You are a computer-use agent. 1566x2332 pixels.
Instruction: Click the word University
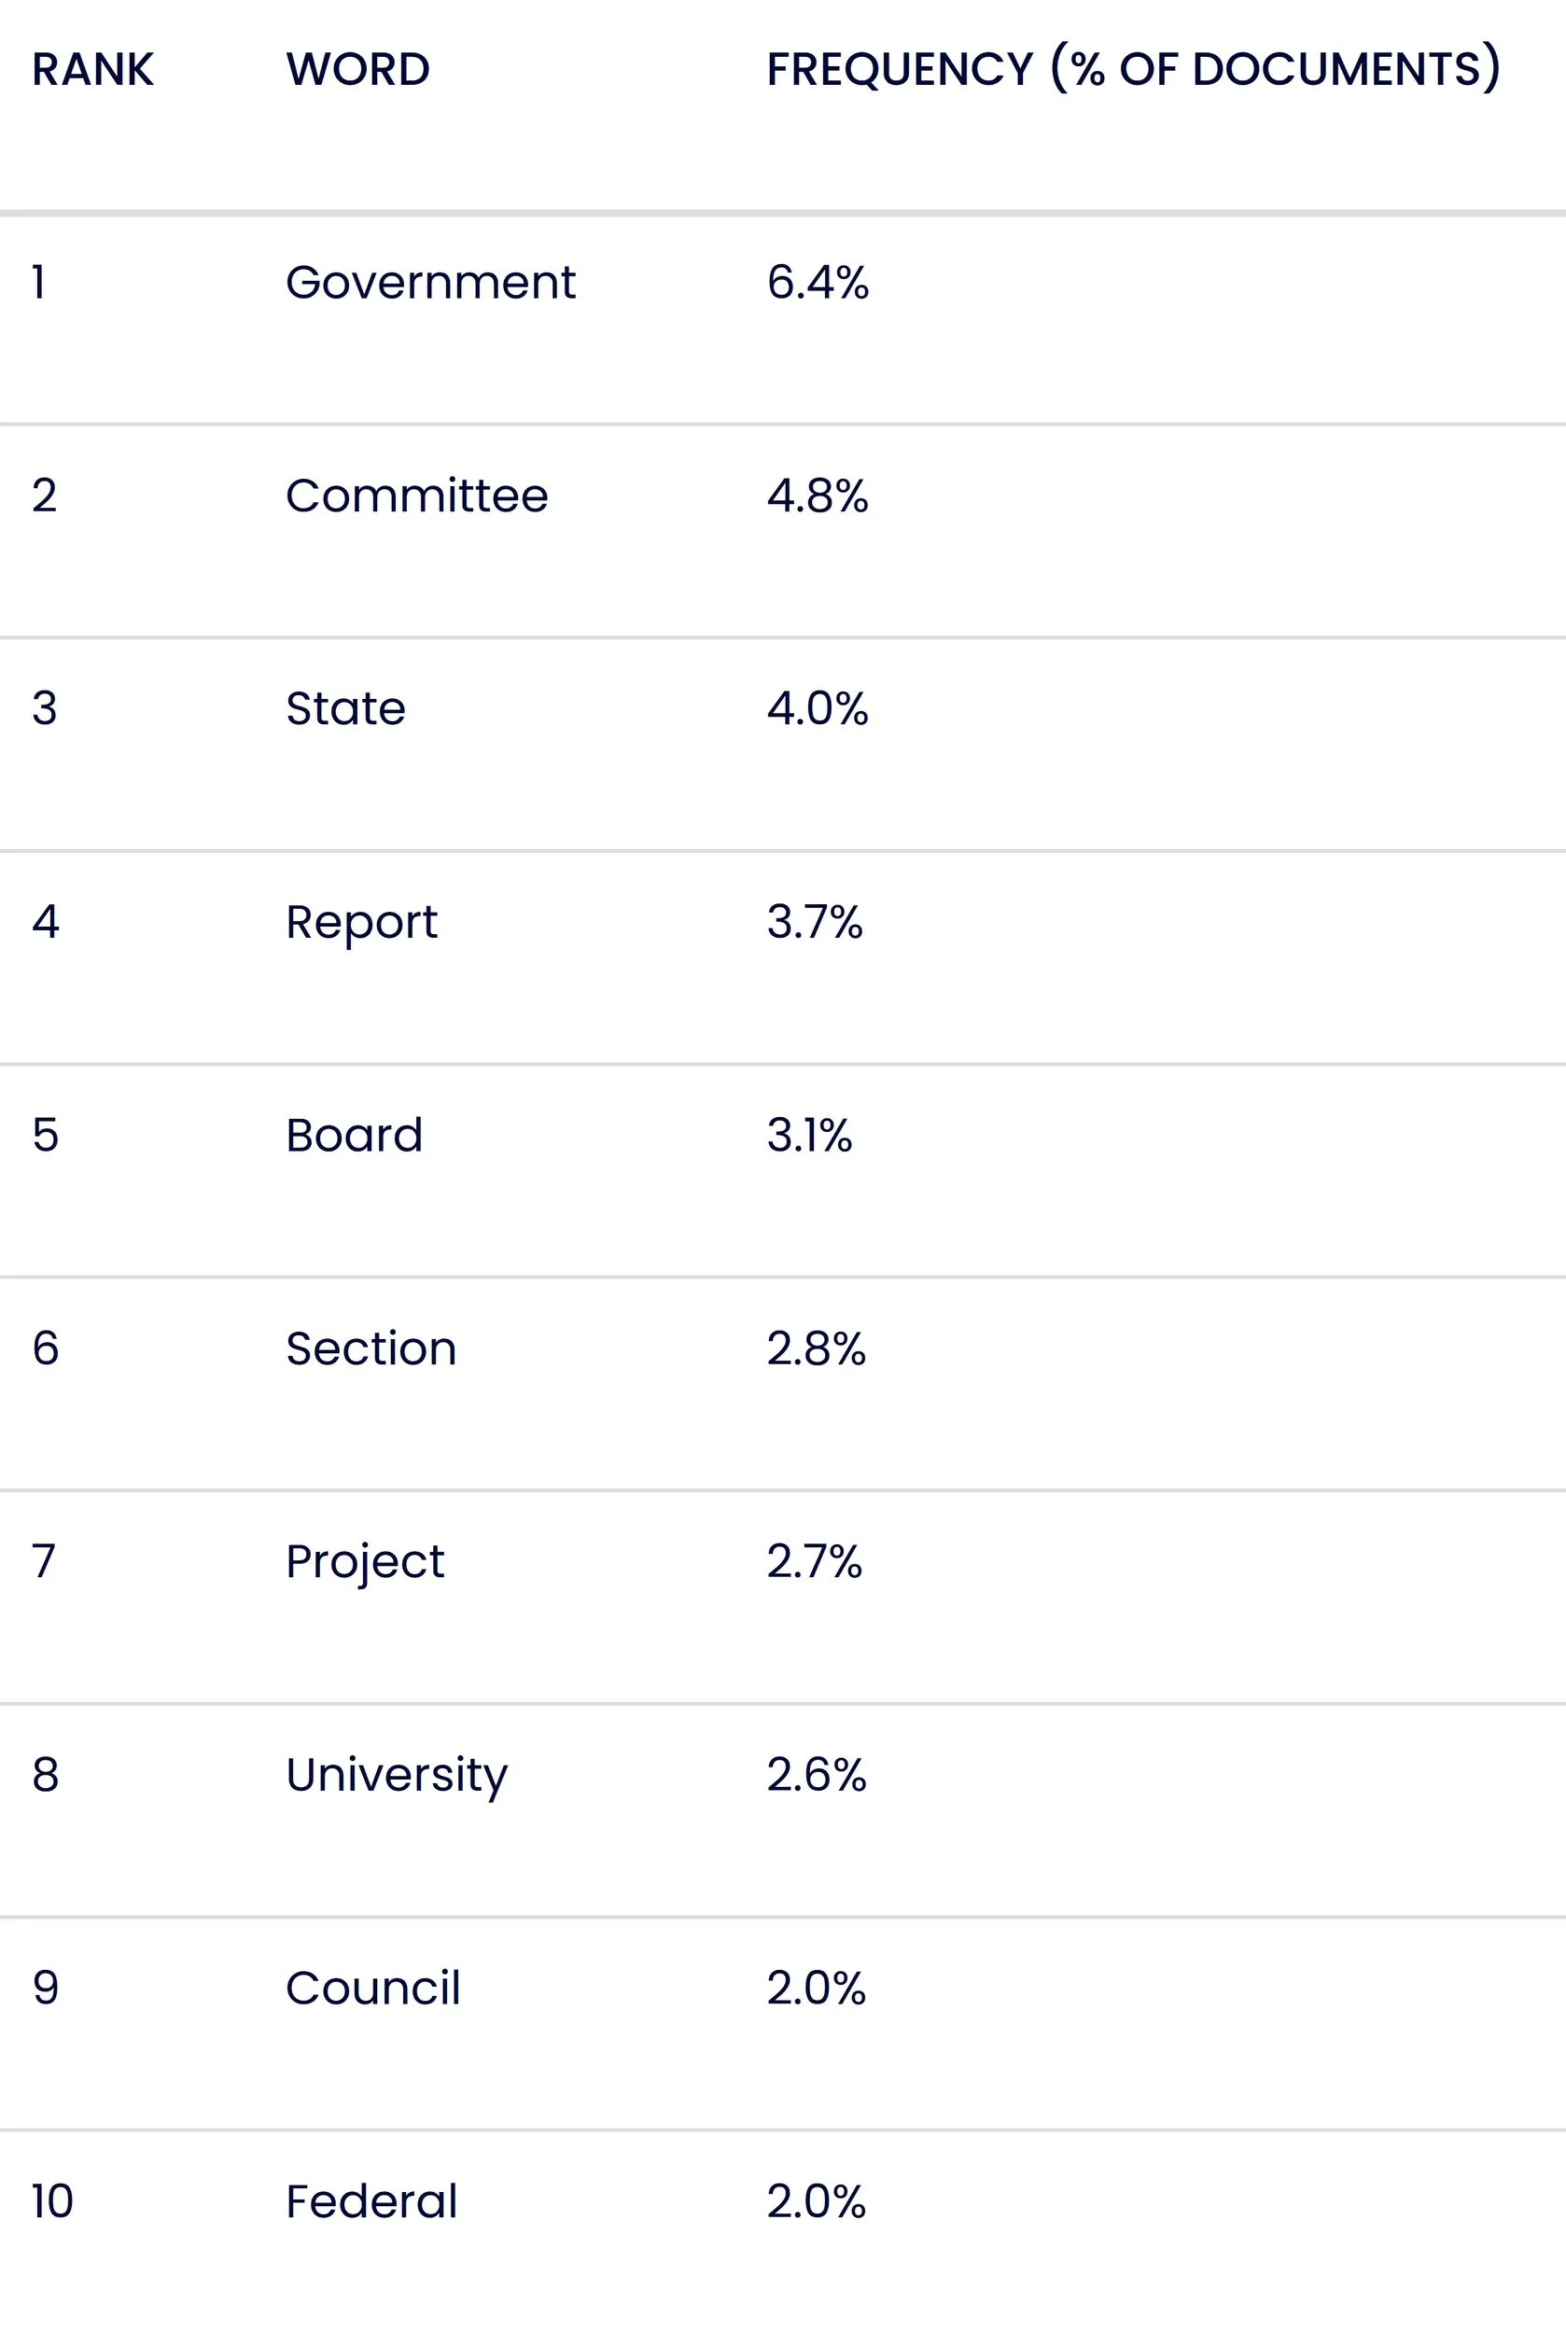397,1775
